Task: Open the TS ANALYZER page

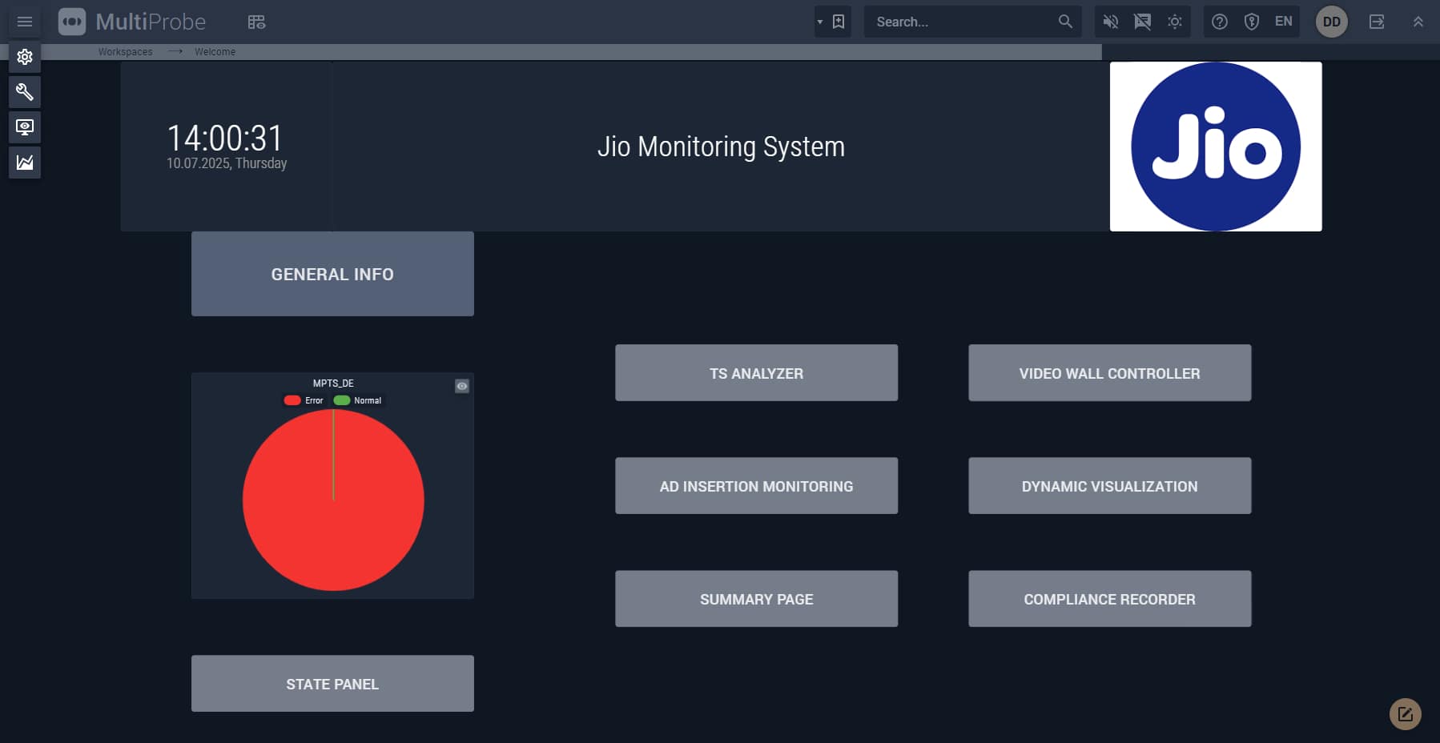Action: [756, 373]
